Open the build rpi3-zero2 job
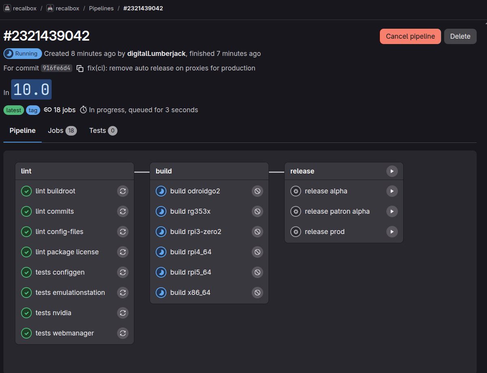 click(x=196, y=232)
